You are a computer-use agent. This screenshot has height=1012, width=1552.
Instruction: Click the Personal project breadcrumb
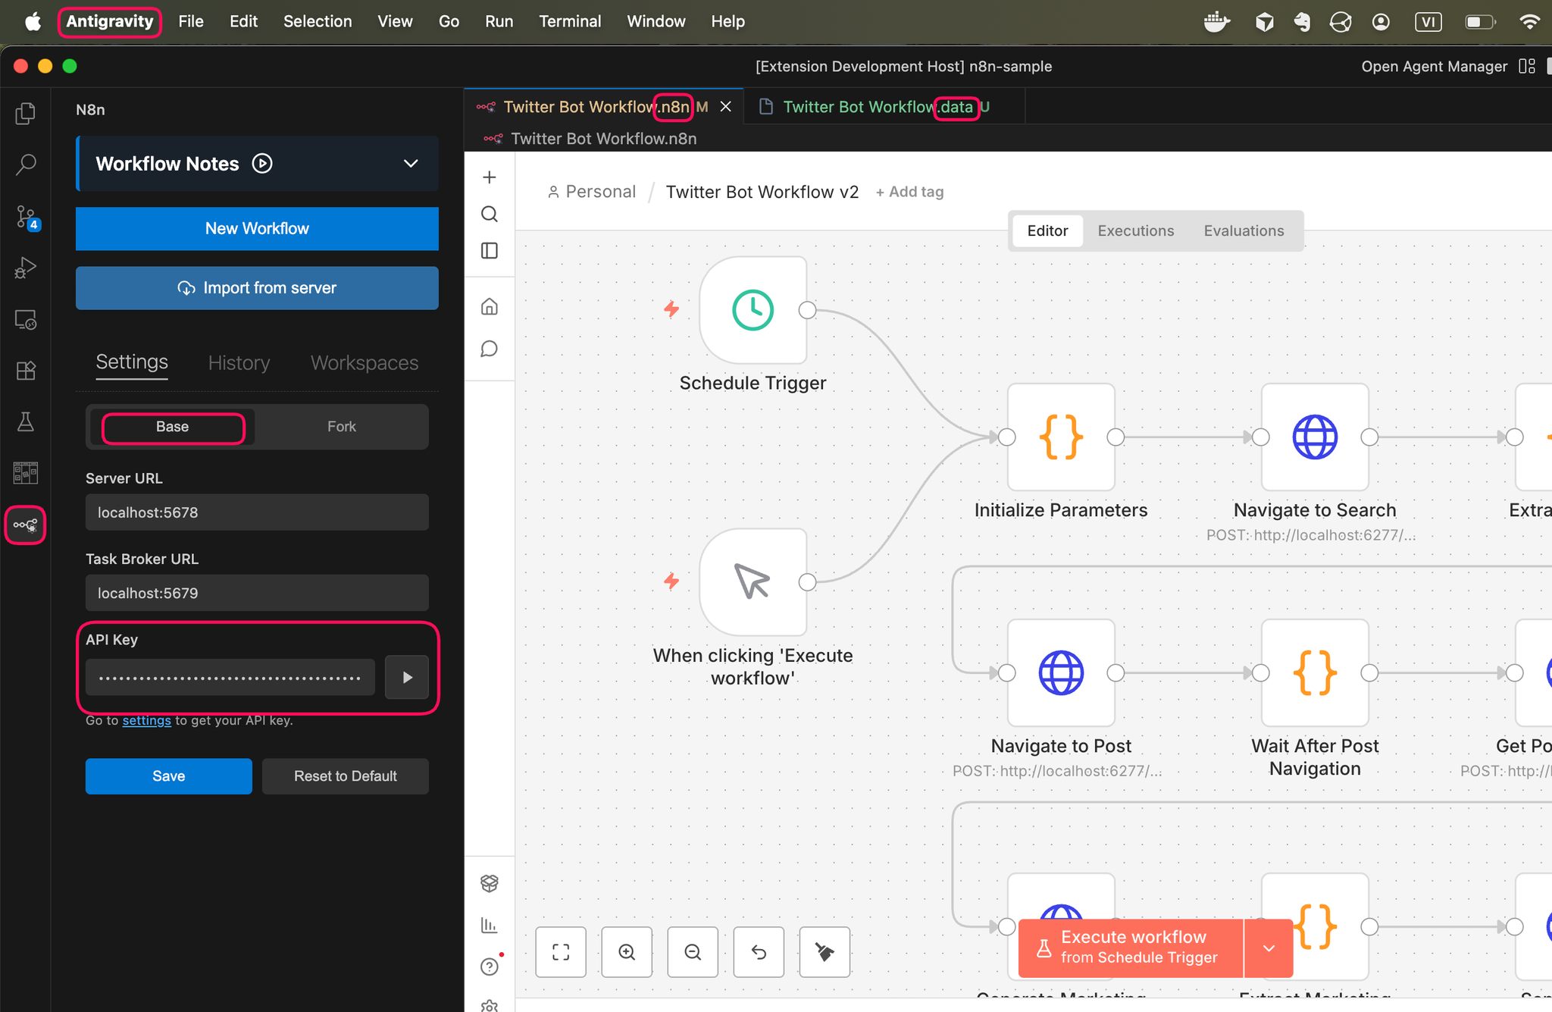(592, 192)
